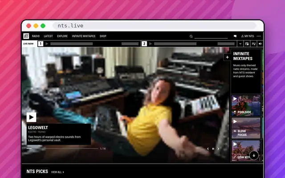Play live channel 1
285x178 pixels.
point(47,44)
